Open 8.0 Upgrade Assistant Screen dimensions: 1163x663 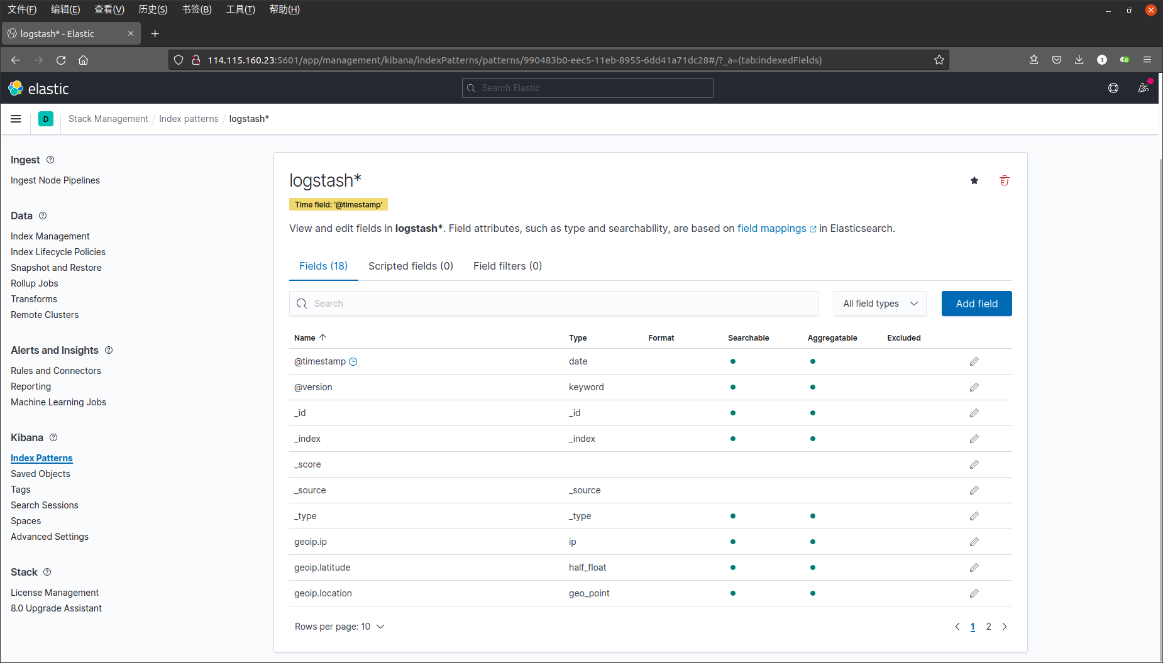coord(56,608)
